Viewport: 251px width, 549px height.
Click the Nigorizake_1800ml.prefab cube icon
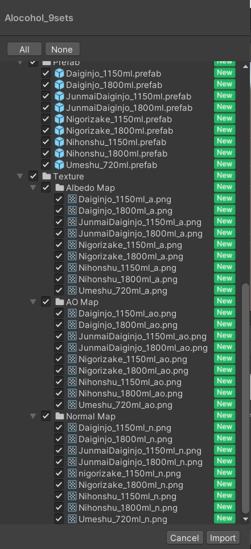[59, 131]
